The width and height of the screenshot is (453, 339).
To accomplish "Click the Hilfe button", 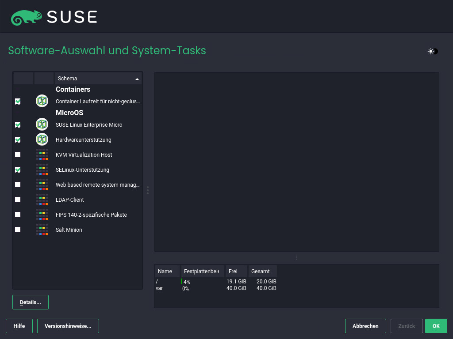I will (x=19, y=326).
